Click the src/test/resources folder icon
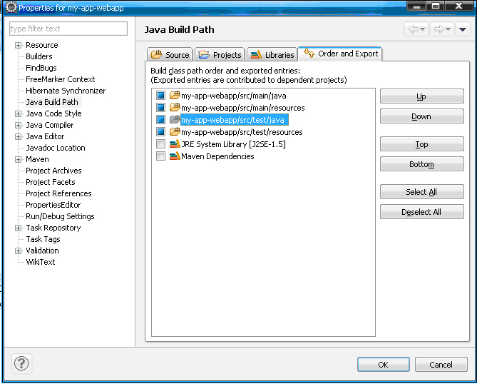Viewport: 477px width, 384px height. point(175,132)
